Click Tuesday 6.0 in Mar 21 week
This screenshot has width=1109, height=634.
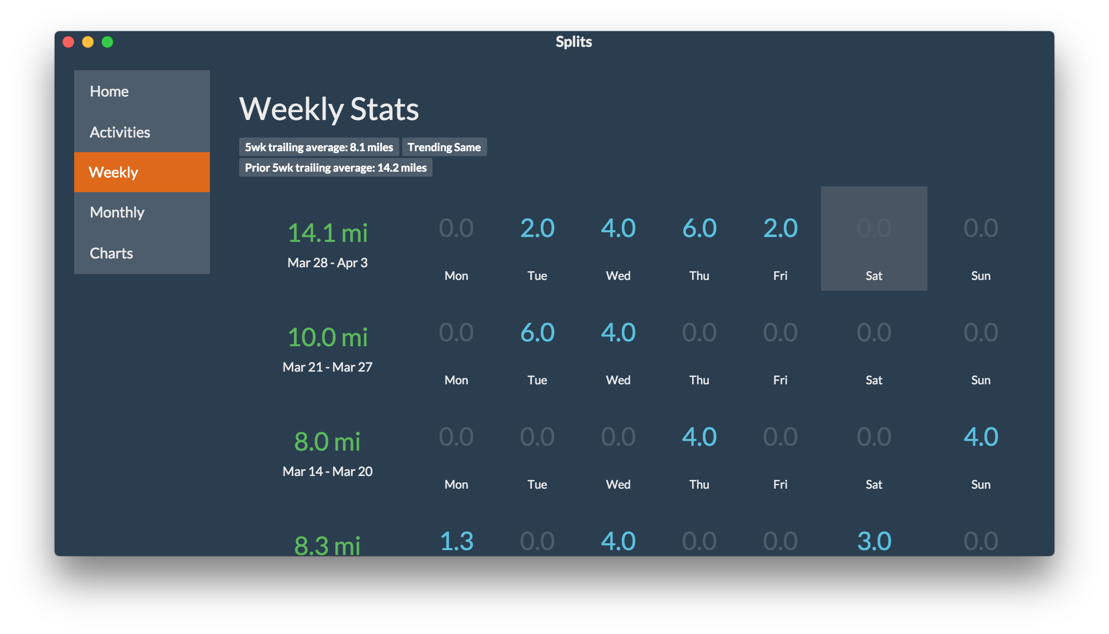click(537, 333)
